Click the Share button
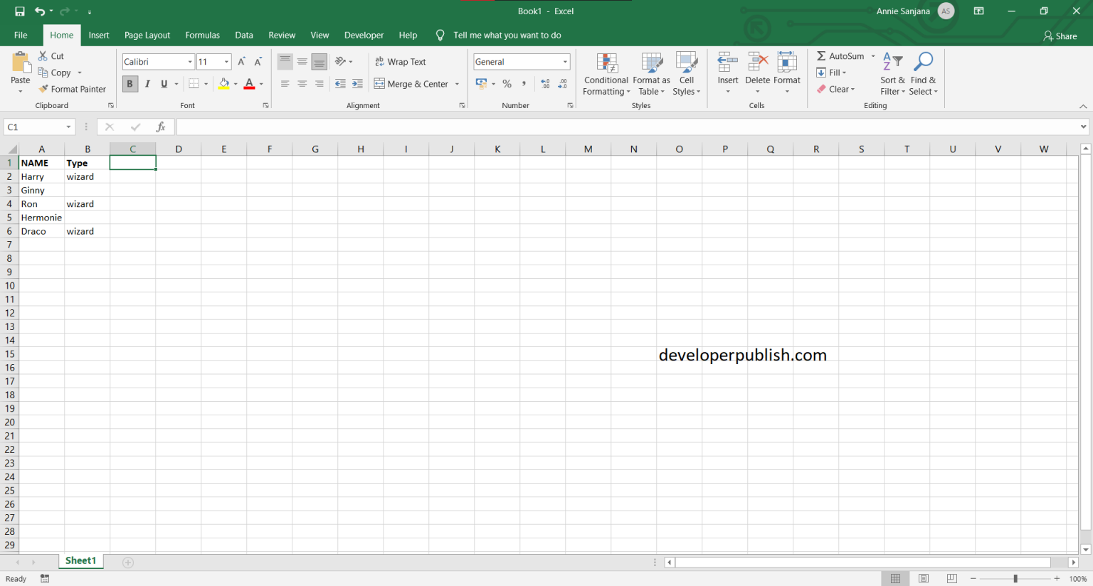This screenshot has height=586, width=1093. point(1060,35)
